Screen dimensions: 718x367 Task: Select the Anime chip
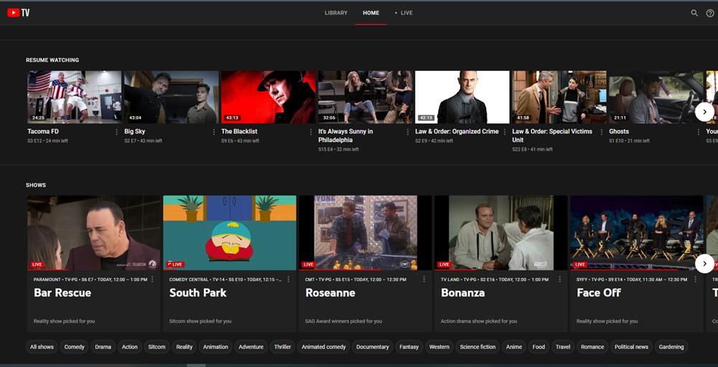[x=514, y=347]
